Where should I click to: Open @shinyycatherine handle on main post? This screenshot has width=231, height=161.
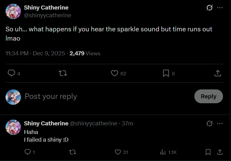pyautogui.click(x=47, y=15)
